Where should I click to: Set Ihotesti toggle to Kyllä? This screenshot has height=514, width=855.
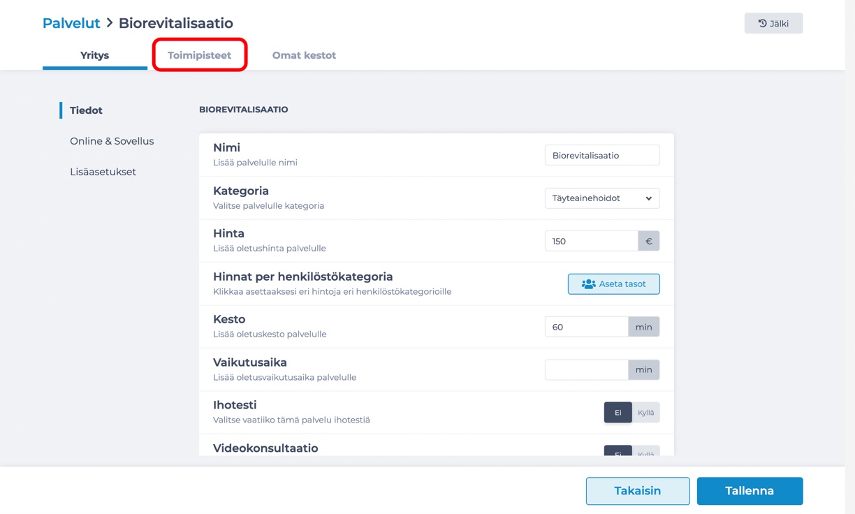coord(645,413)
